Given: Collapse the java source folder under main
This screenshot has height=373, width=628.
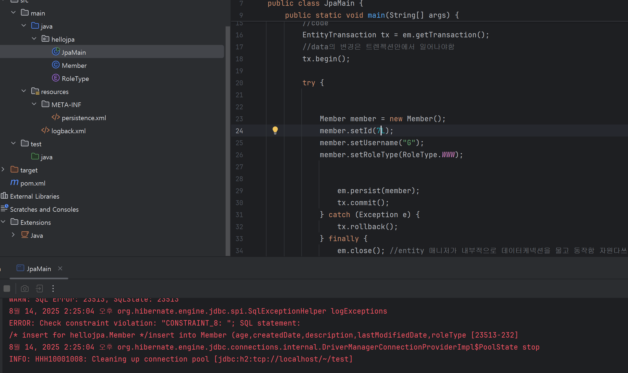Looking at the screenshot, I should (24, 26).
